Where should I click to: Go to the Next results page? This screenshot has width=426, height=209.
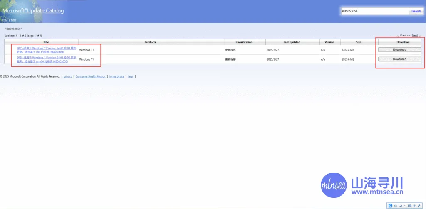point(415,36)
